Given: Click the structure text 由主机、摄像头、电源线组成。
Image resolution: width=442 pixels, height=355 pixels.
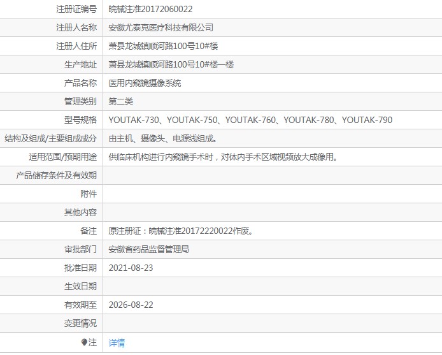Looking at the screenshot, I should pyautogui.click(x=162, y=138).
